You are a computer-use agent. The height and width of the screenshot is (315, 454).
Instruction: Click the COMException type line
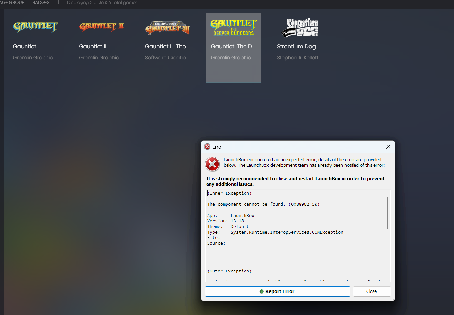pos(275,232)
